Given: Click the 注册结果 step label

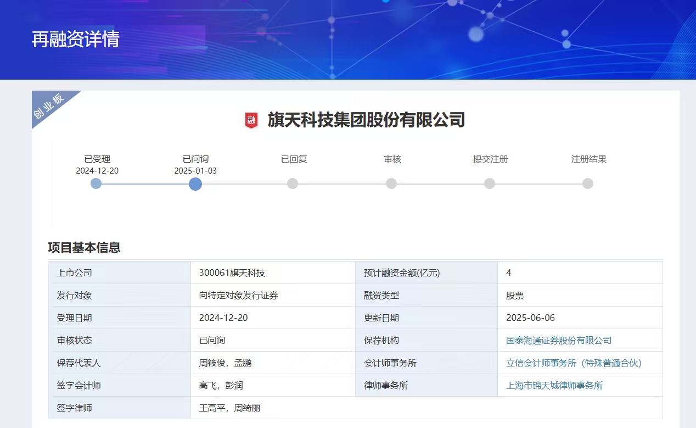Looking at the screenshot, I should coord(589,159).
